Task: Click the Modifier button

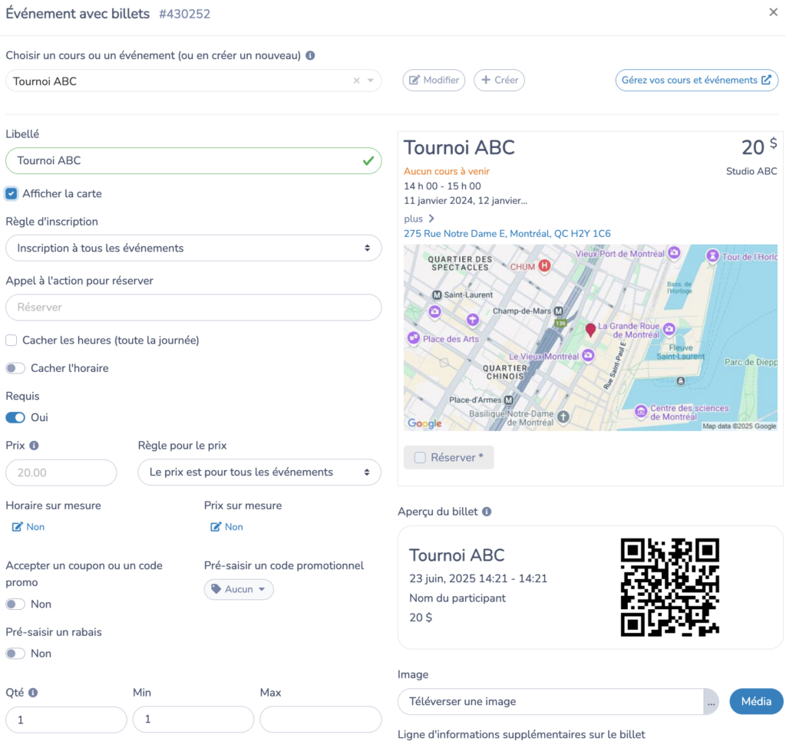Action: (434, 81)
